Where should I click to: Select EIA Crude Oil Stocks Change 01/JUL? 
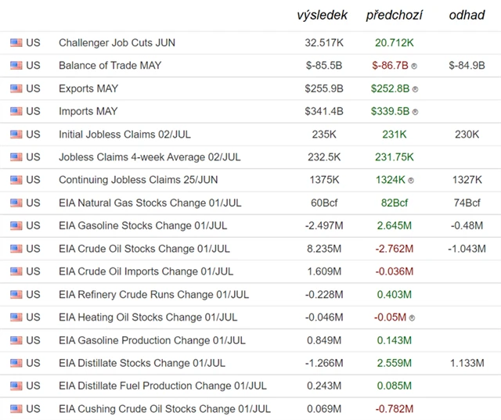point(144,249)
